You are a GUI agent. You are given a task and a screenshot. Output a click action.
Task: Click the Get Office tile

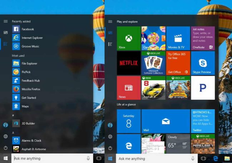178,63
